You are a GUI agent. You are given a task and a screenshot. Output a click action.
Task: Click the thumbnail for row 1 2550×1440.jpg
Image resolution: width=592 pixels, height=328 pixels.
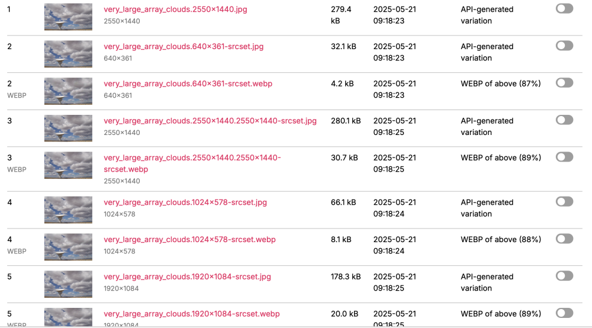point(68,17)
